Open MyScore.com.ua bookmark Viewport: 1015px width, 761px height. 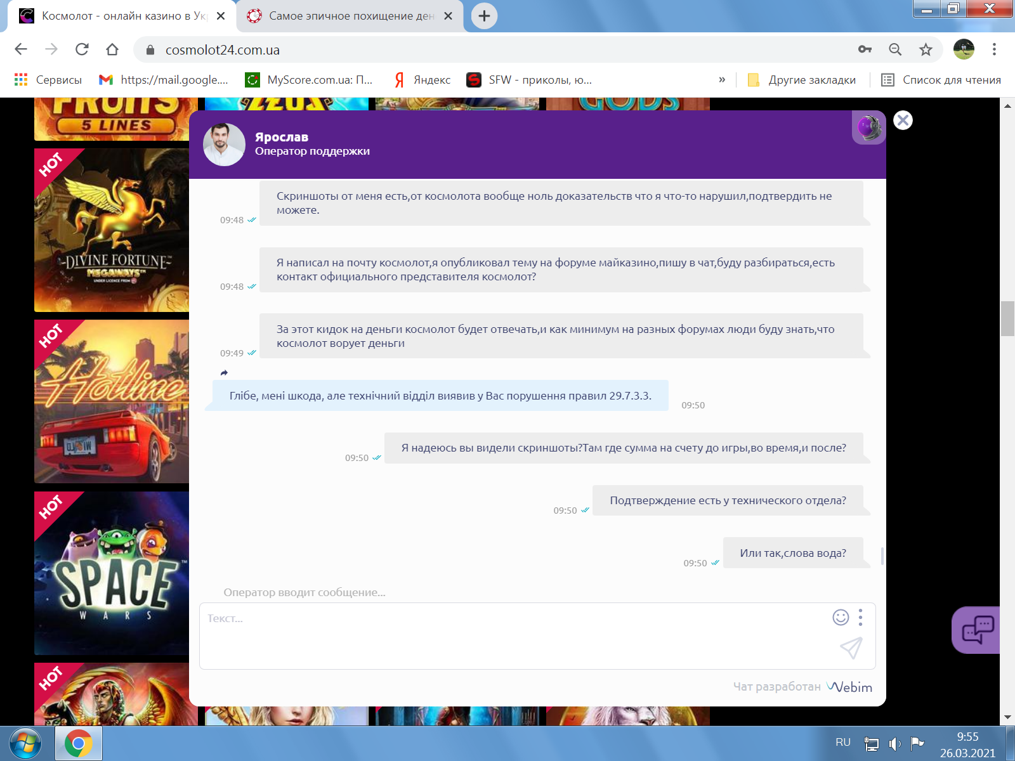[310, 80]
